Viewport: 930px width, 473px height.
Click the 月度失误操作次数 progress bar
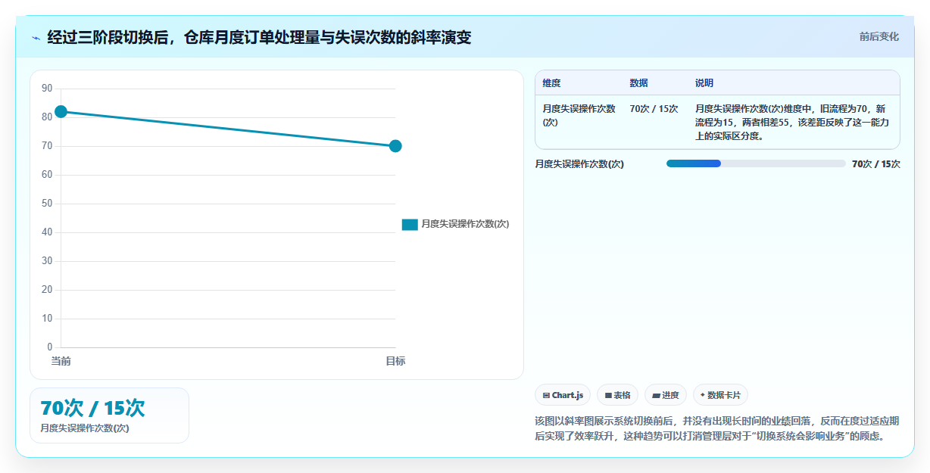[756, 163]
